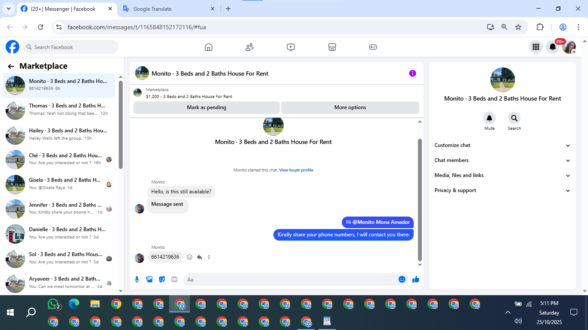This screenshot has width=588, height=330.
Task: Open the Friends icon in top navigation
Action: 250,47
